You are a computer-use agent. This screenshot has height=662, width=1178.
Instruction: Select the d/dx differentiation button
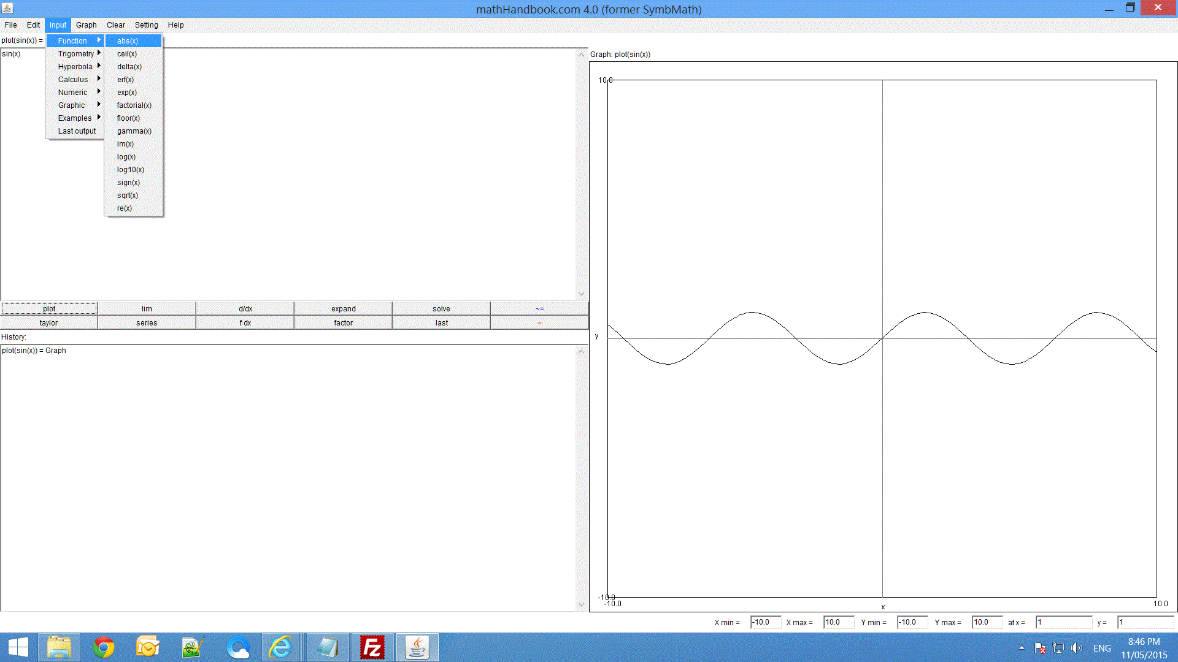coord(244,308)
